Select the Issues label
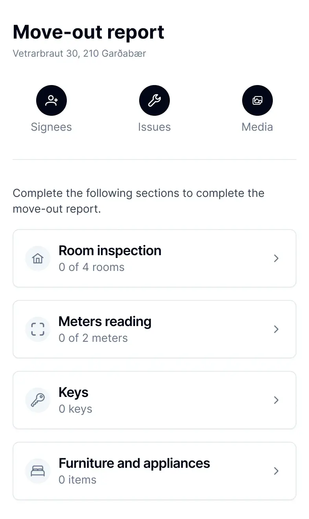Image resolution: width=309 pixels, height=519 pixels. (154, 127)
